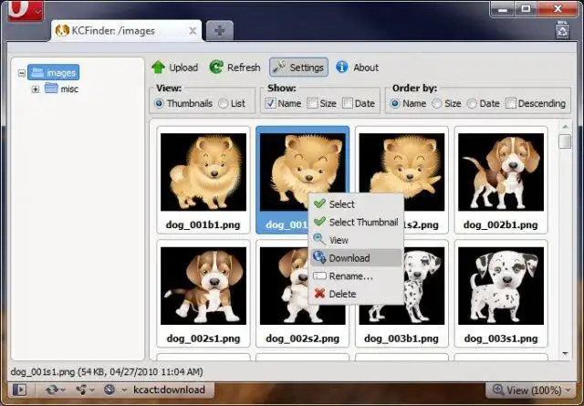Check the Descending order checkbox
The height and width of the screenshot is (406, 584).
pos(511,103)
